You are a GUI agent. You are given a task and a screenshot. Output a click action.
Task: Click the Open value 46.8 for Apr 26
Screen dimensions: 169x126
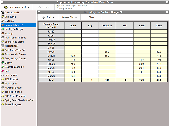(73, 72)
